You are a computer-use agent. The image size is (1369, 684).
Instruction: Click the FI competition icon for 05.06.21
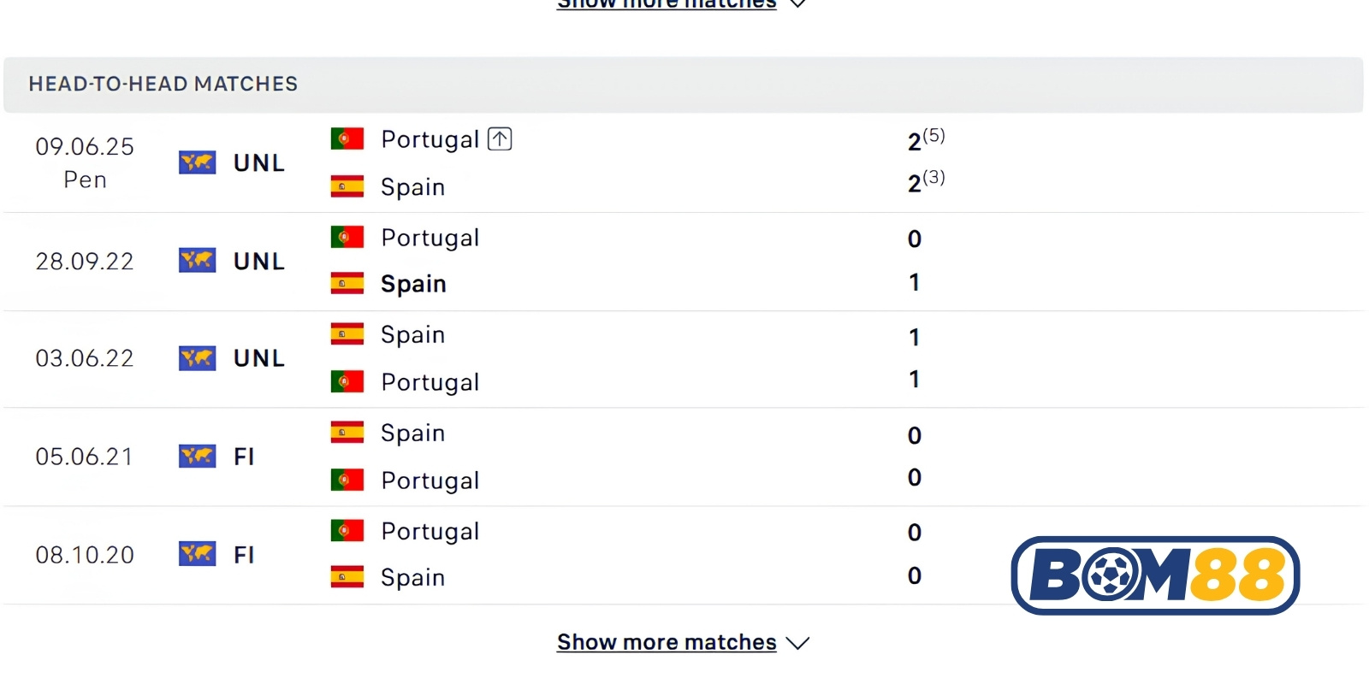pos(197,456)
